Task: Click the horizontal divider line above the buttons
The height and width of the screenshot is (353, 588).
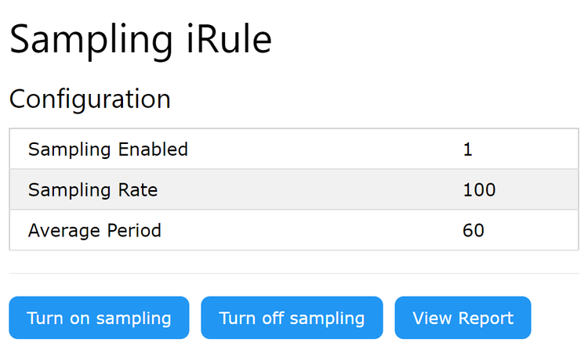Action: pyautogui.click(x=294, y=274)
